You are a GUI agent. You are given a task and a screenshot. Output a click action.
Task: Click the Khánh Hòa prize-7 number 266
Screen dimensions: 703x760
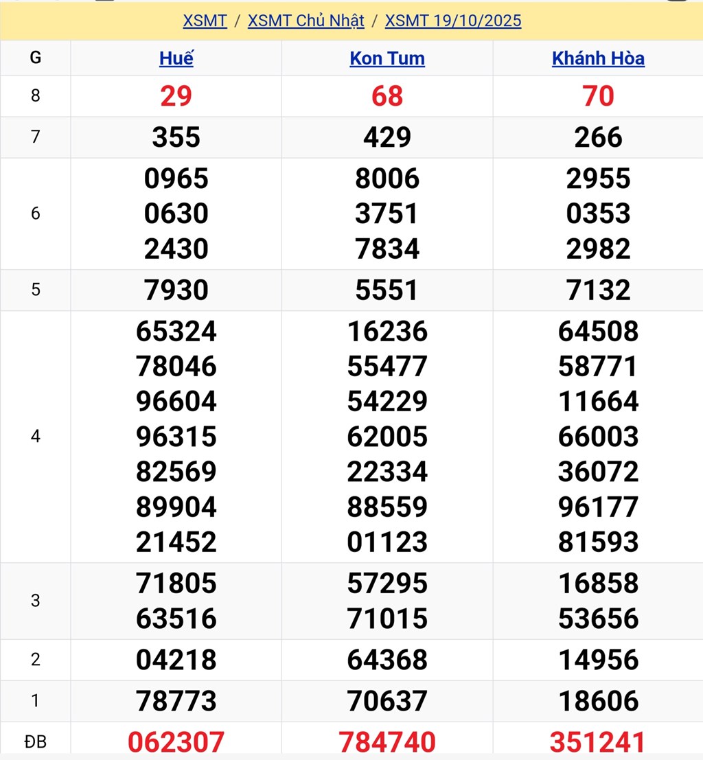(x=598, y=137)
